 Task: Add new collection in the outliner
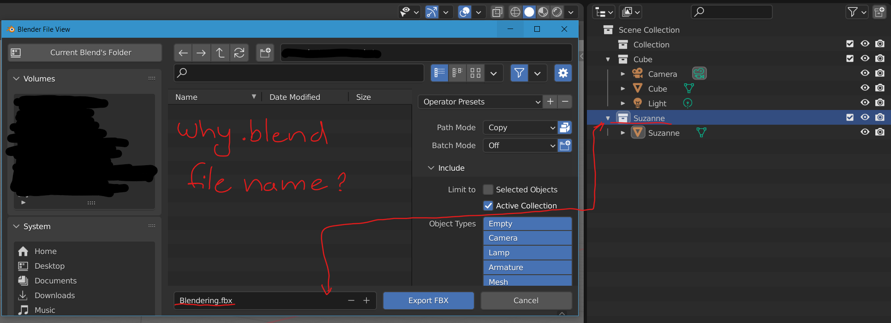(879, 12)
